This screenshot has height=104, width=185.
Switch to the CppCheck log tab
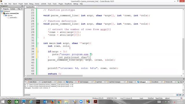click(99, 82)
